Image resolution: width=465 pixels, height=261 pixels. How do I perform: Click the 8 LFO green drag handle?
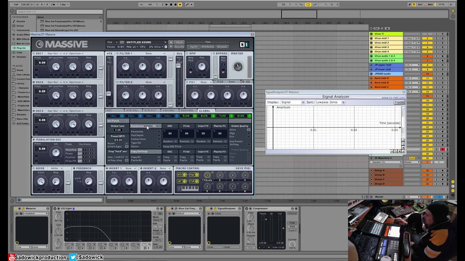pos(250,116)
